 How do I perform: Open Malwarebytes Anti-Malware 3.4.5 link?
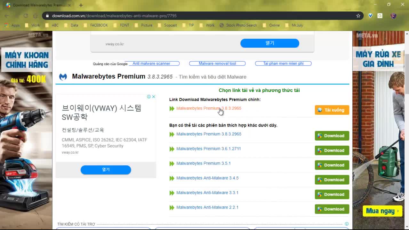pyautogui.click(x=207, y=178)
